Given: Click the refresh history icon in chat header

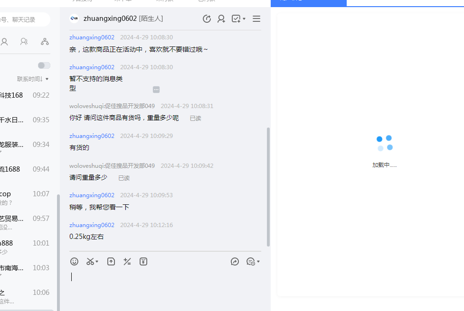Looking at the screenshot, I should pos(207,19).
